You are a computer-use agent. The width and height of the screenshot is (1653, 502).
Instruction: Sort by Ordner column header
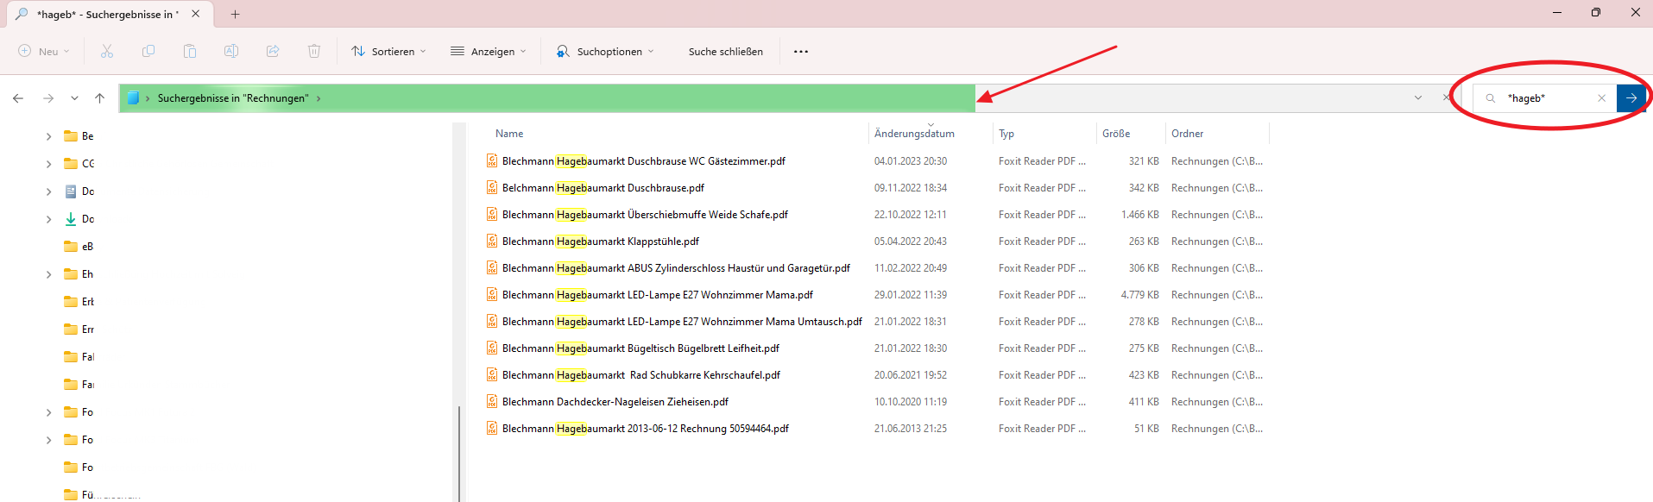point(1188,134)
